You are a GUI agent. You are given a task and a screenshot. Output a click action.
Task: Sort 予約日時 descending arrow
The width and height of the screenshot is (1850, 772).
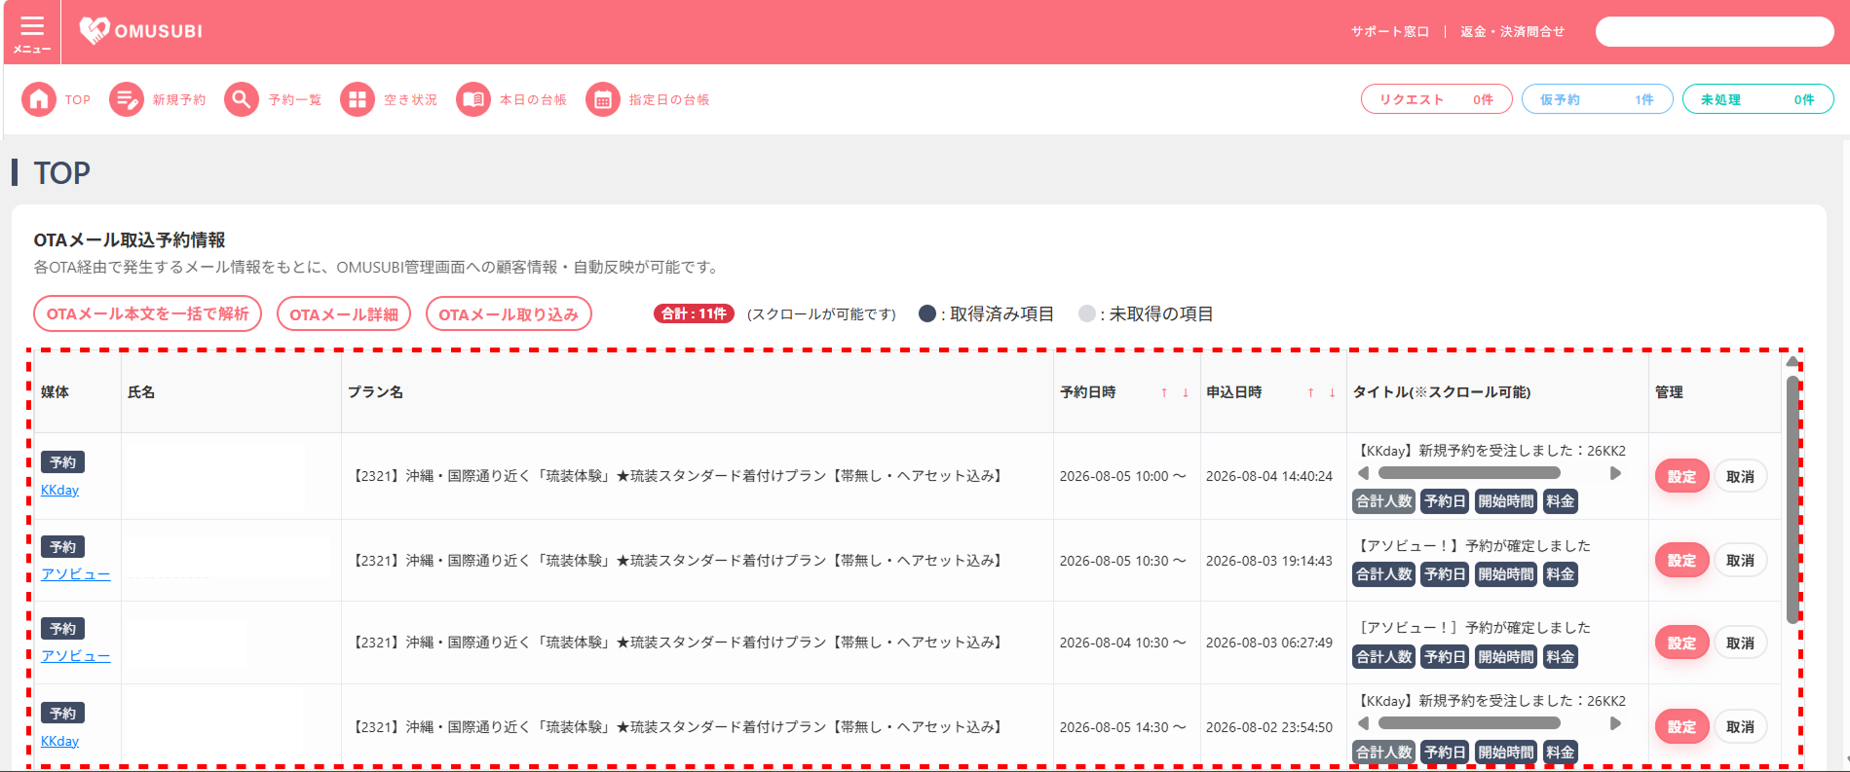point(1186,392)
